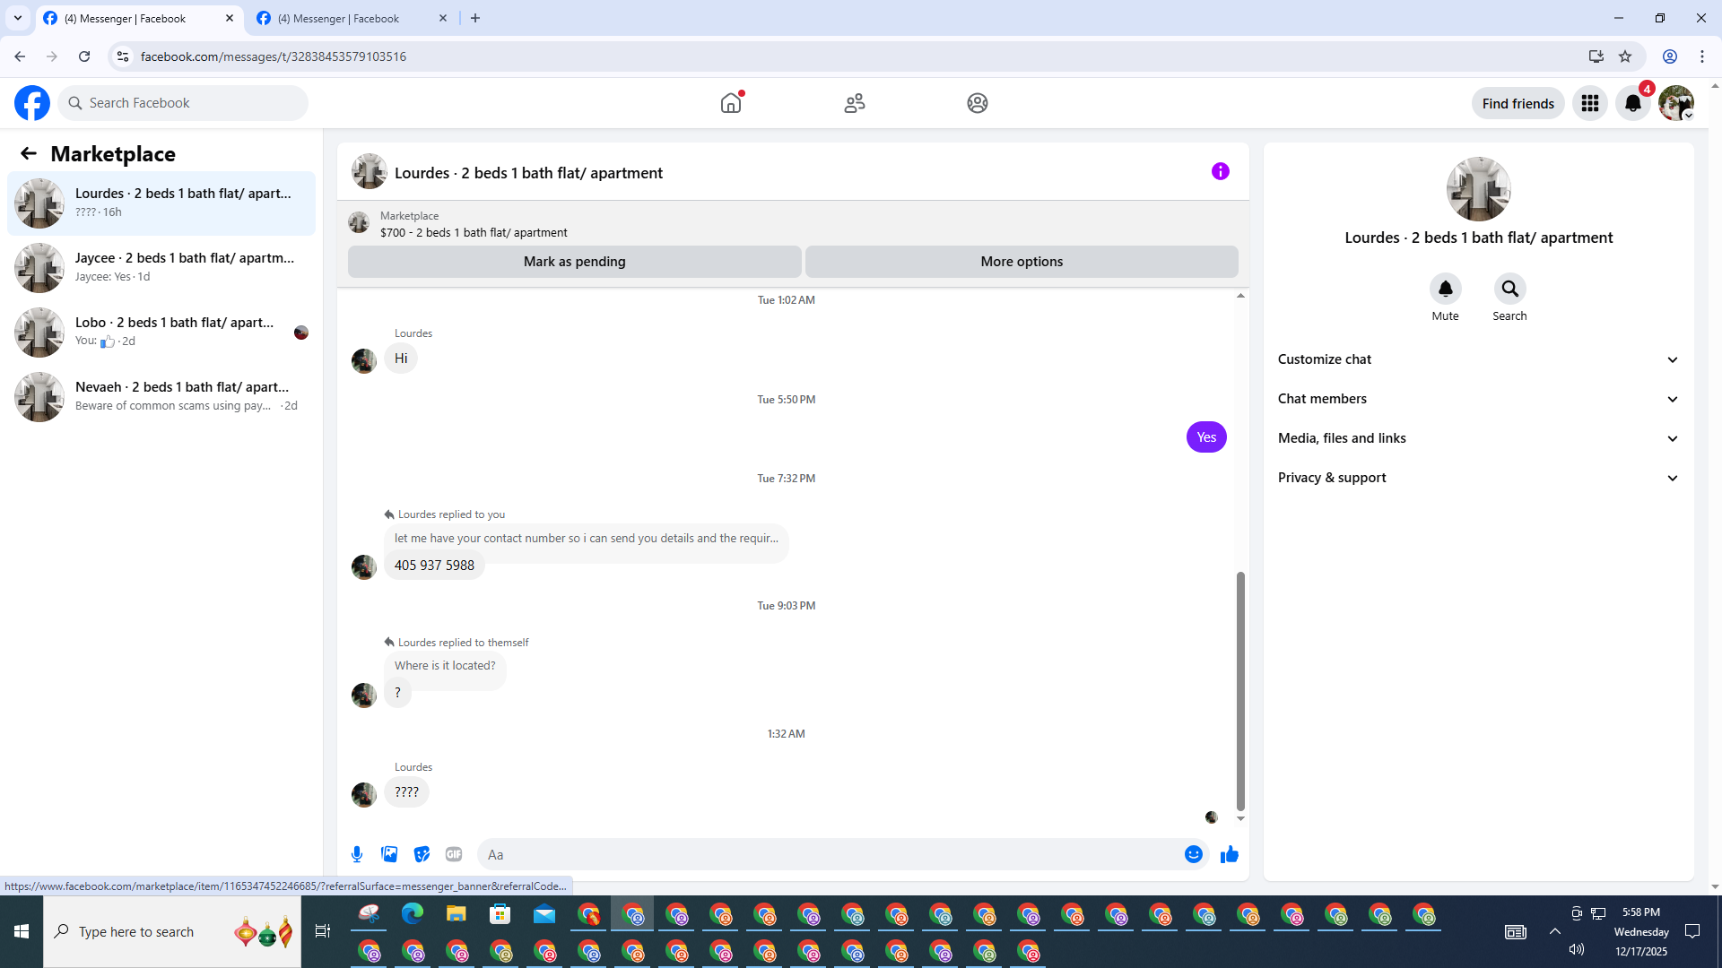
Task: Expand Media, files and links
Action: click(x=1478, y=438)
